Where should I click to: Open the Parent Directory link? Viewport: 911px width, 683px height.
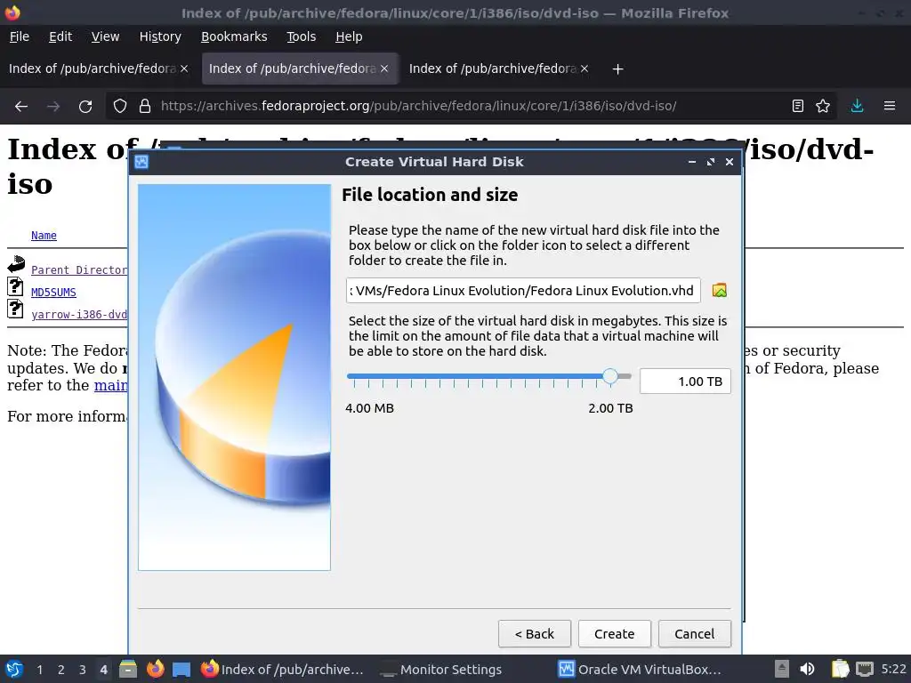click(79, 270)
